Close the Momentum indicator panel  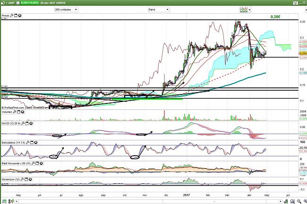tap(30, 179)
